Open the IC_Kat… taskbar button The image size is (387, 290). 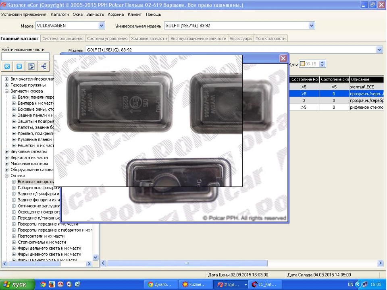[264, 284]
